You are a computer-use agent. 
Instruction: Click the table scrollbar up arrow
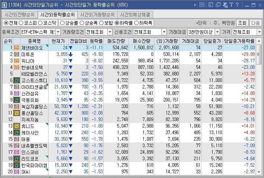(259, 41)
